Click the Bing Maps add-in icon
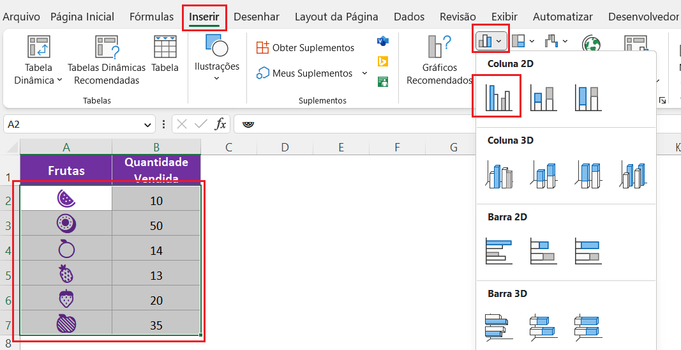 pos(383,61)
